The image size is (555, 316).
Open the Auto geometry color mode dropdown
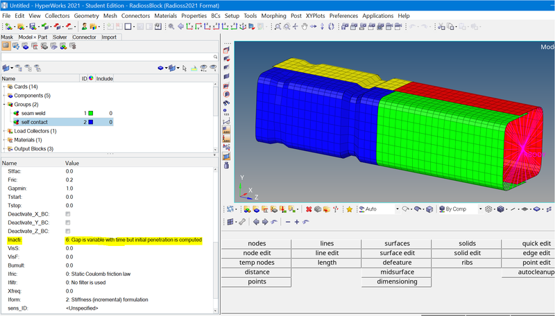[x=397, y=209]
